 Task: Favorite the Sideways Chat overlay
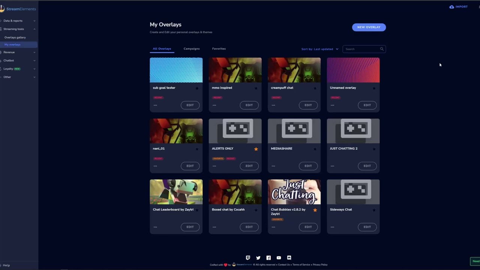coord(374,210)
